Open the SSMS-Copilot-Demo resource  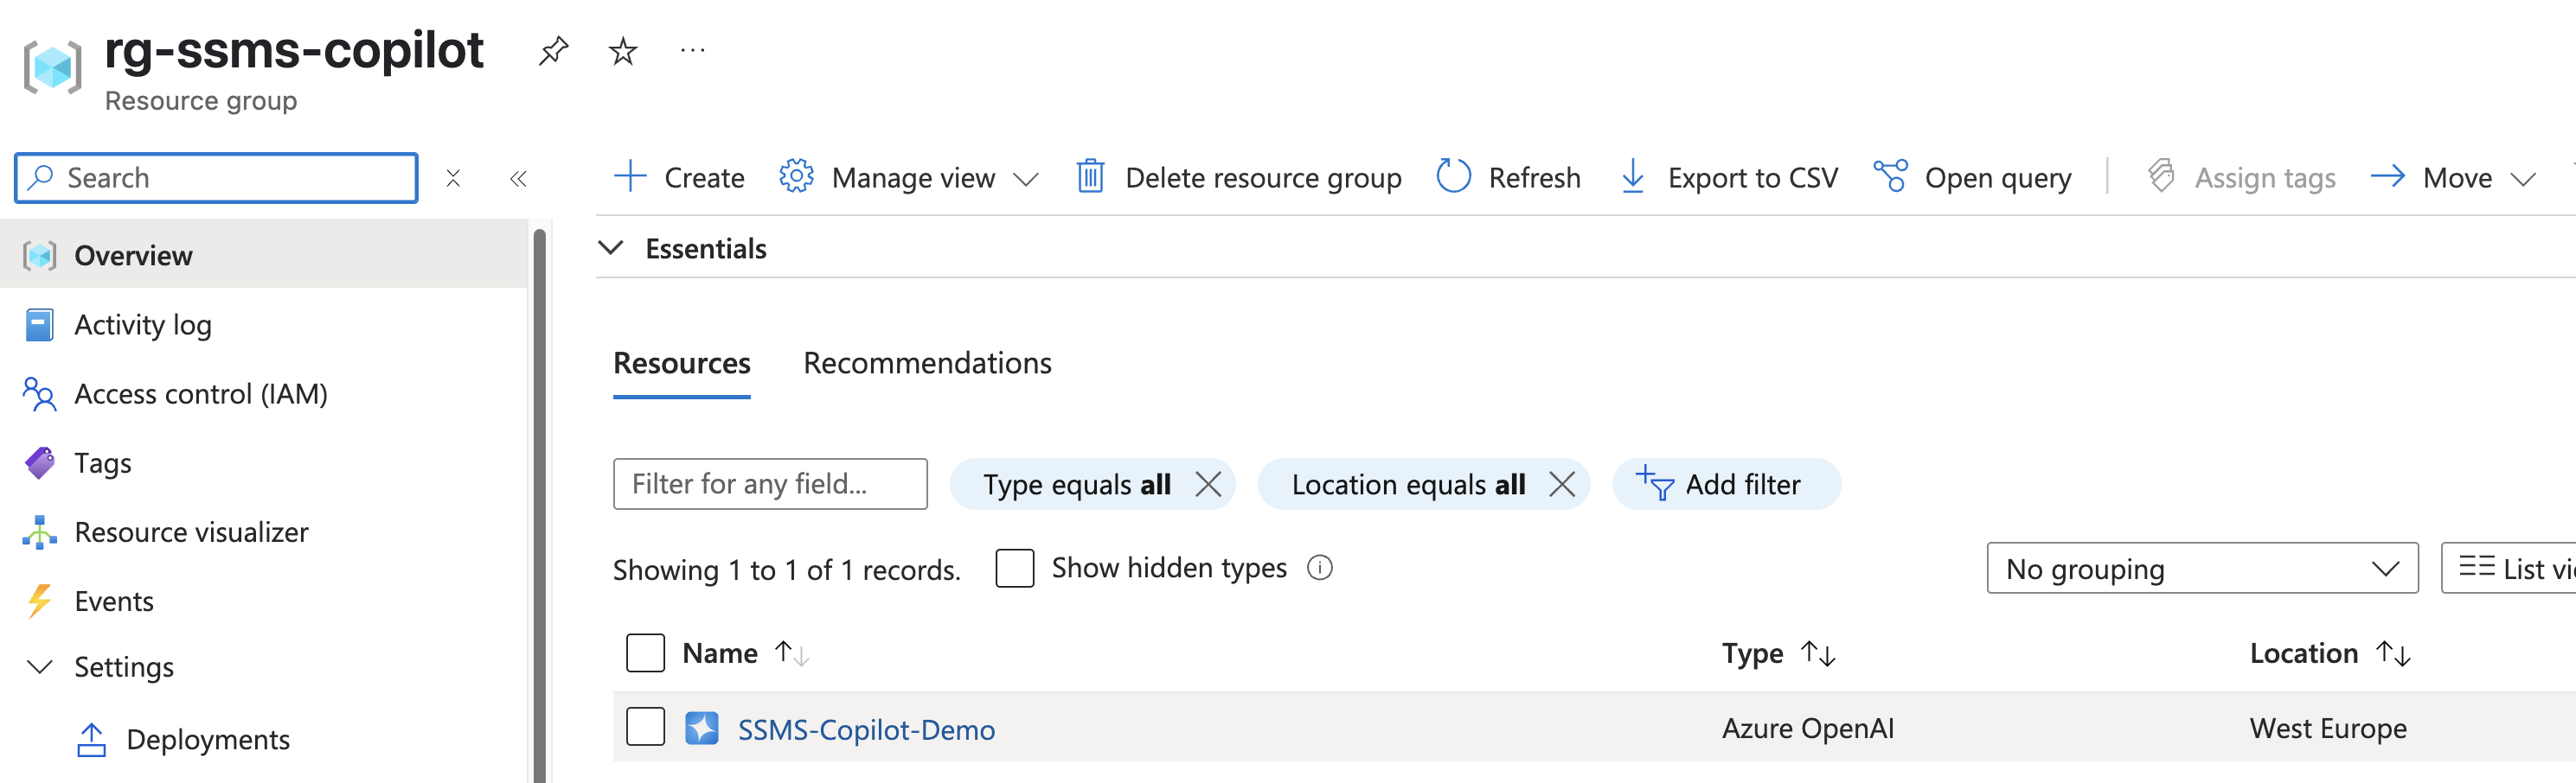point(866,729)
